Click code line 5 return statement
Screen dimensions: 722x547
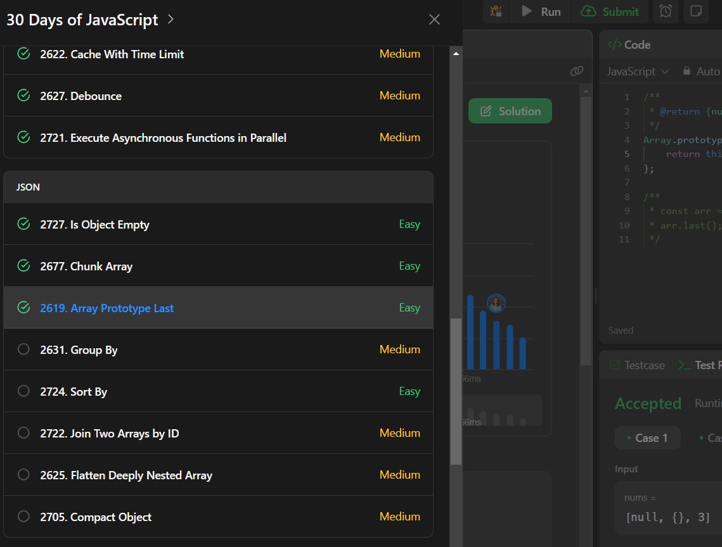point(693,154)
